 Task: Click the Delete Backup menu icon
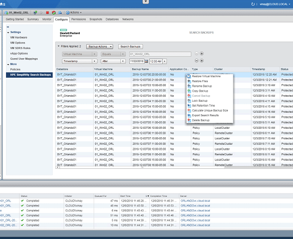[x=189, y=120]
